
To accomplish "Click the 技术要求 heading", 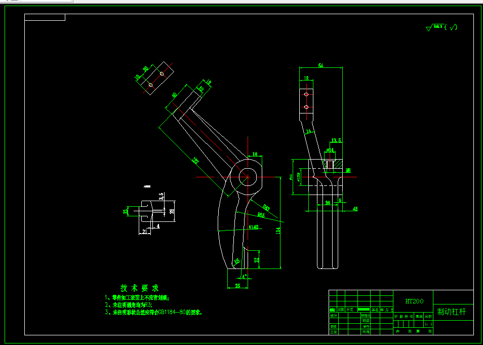I will point(140,288).
